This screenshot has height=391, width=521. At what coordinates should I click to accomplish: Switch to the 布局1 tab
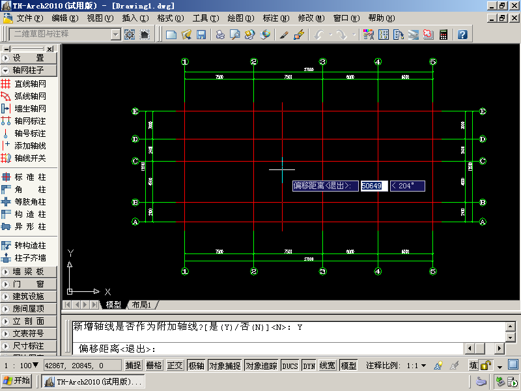click(x=141, y=304)
